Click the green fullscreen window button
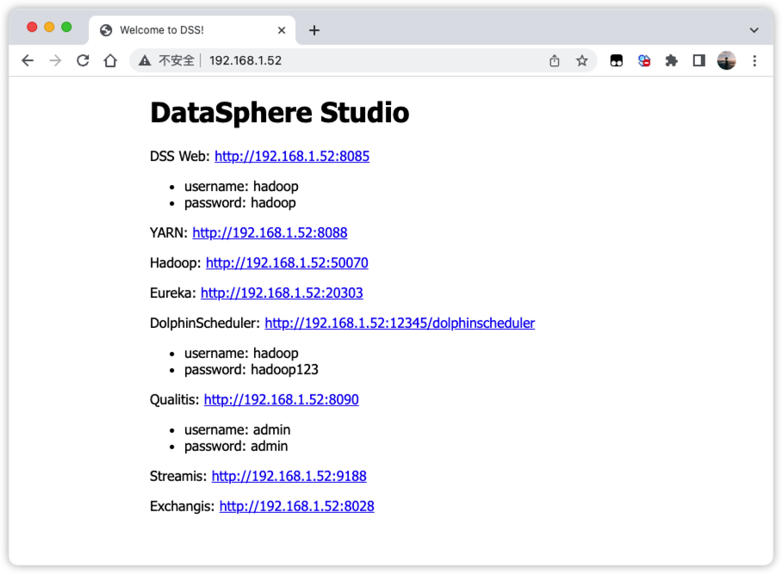782x574 pixels. [x=66, y=27]
